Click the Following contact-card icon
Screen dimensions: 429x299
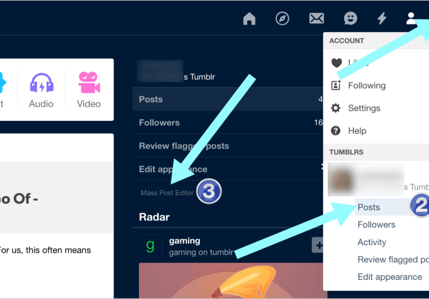coord(336,85)
